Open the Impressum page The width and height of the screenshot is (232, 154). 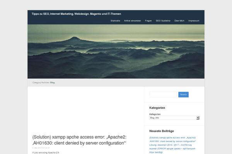(194, 21)
